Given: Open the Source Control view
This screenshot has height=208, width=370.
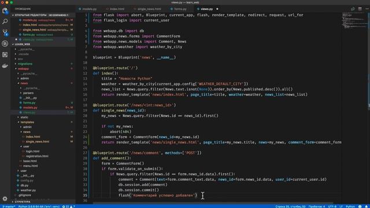Looking at the screenshot, I should coord(5,32).
